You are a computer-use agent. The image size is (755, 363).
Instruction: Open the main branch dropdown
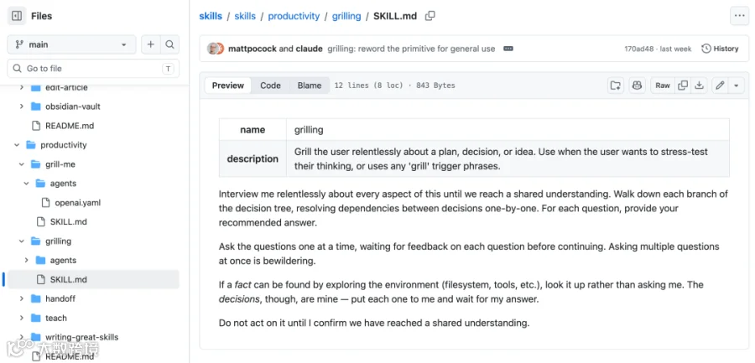point(71,44)
